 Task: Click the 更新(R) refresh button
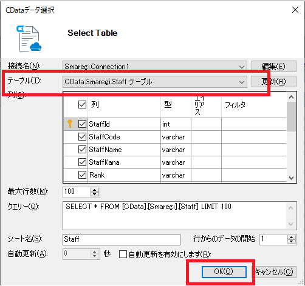274,82
